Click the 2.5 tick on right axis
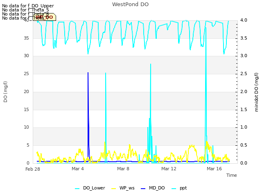Image resolution: width=262 pixels, height=196 pixels. point(244,73)
